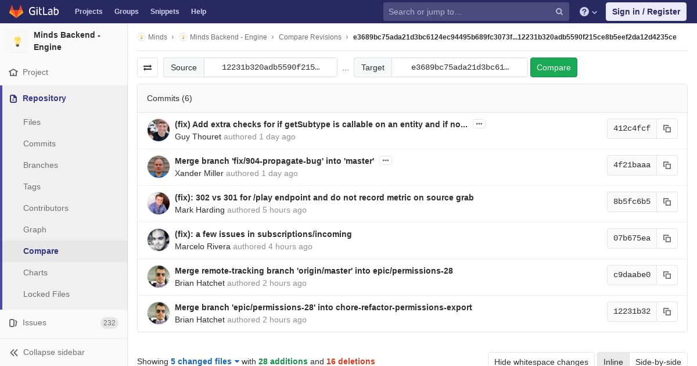Open Snippets in the navbar

pyautogui.click(x=165, y=12)
